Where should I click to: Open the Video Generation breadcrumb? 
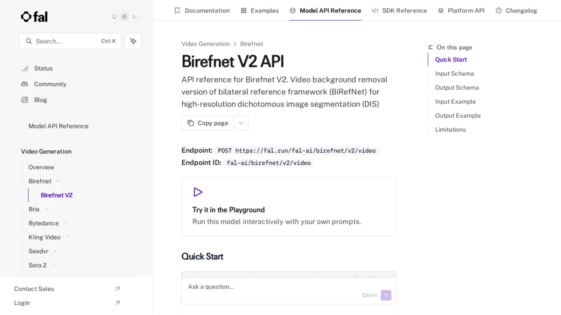pos(206,44)
